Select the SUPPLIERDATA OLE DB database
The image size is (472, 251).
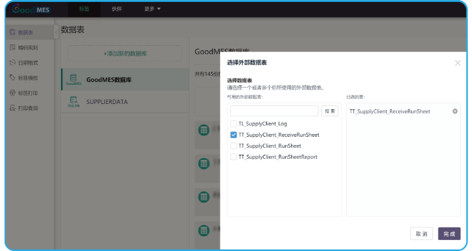tap(125, 102)
